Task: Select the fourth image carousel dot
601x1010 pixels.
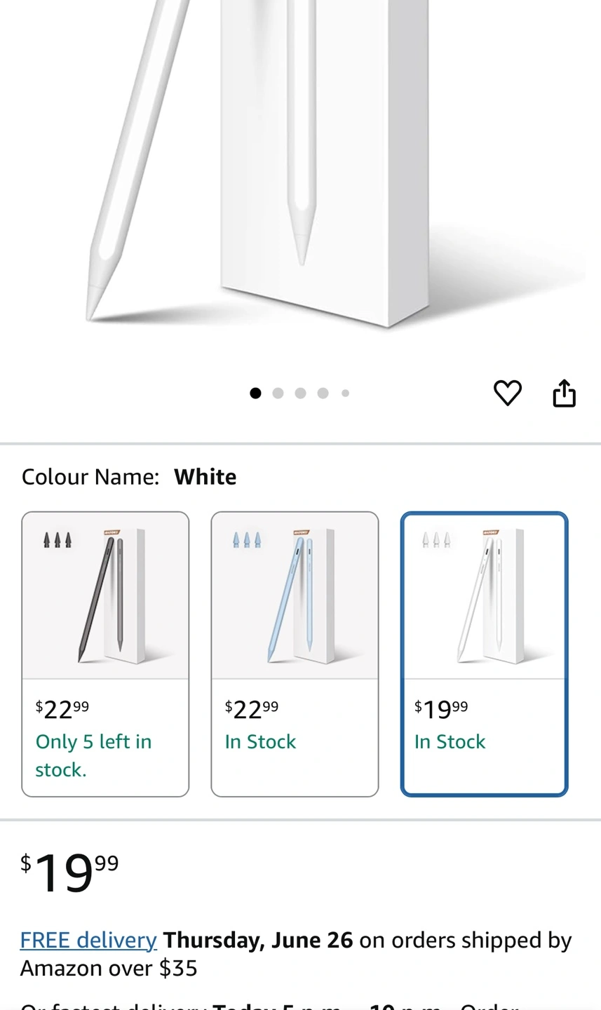Action: pyautogui.click(x=323, y=393)
